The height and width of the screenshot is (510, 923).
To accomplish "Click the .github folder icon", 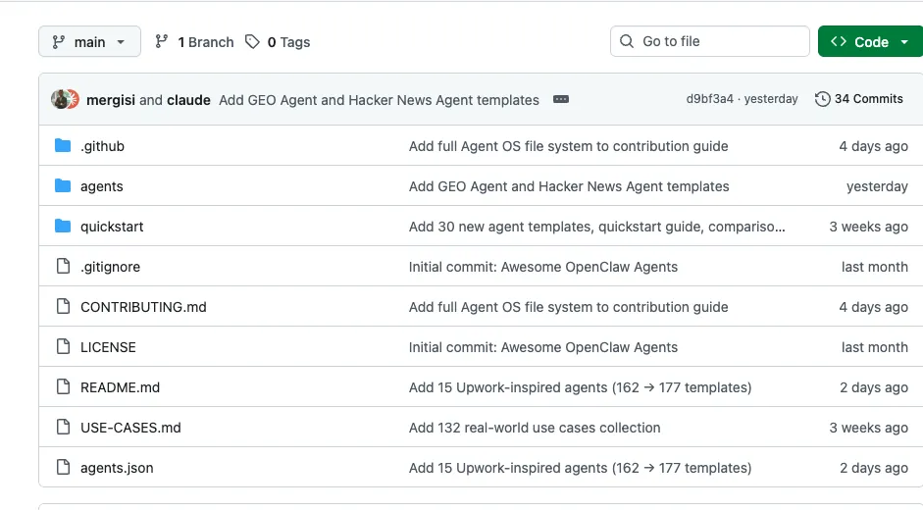I will coord(63,146).
